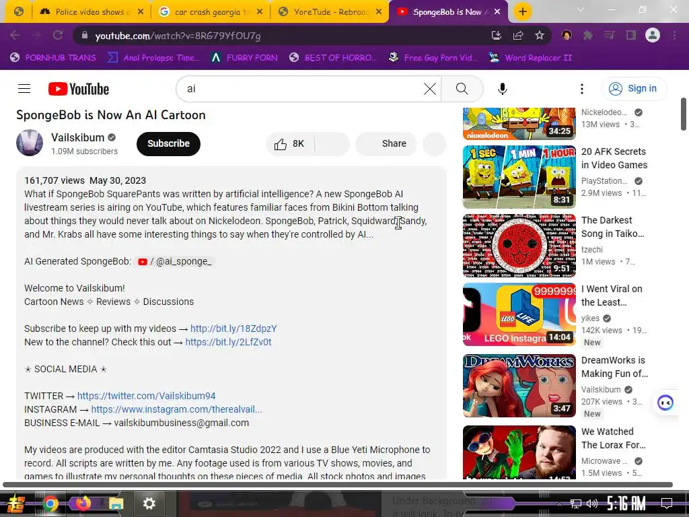Viewport: 689px width, 517px height.
Task: Click the install app icon in address bar
Action: pyautogui.click(x=497, y=36)
